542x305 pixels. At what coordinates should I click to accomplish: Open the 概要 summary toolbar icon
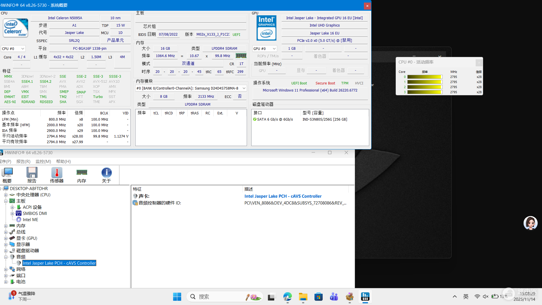7,175
